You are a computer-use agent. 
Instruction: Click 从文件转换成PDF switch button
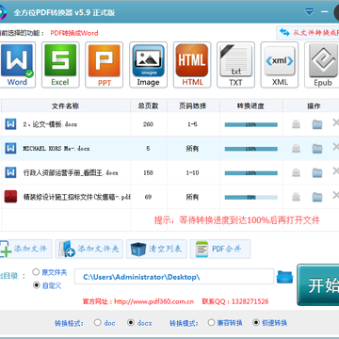coord(308,33)
